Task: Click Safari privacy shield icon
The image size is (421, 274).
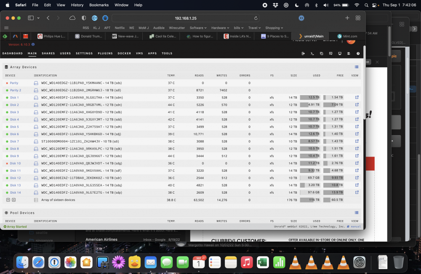Action: [84, 18]
